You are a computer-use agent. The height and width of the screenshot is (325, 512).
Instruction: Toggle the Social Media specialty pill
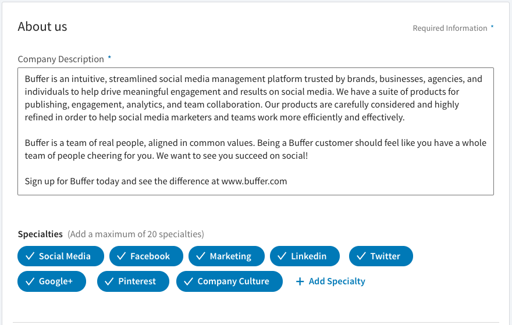tap(61, 256)
